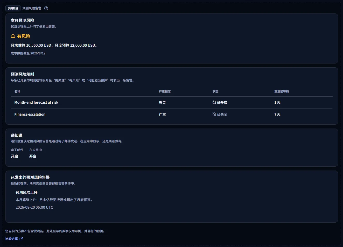Click the 在应用中 label

36,150
